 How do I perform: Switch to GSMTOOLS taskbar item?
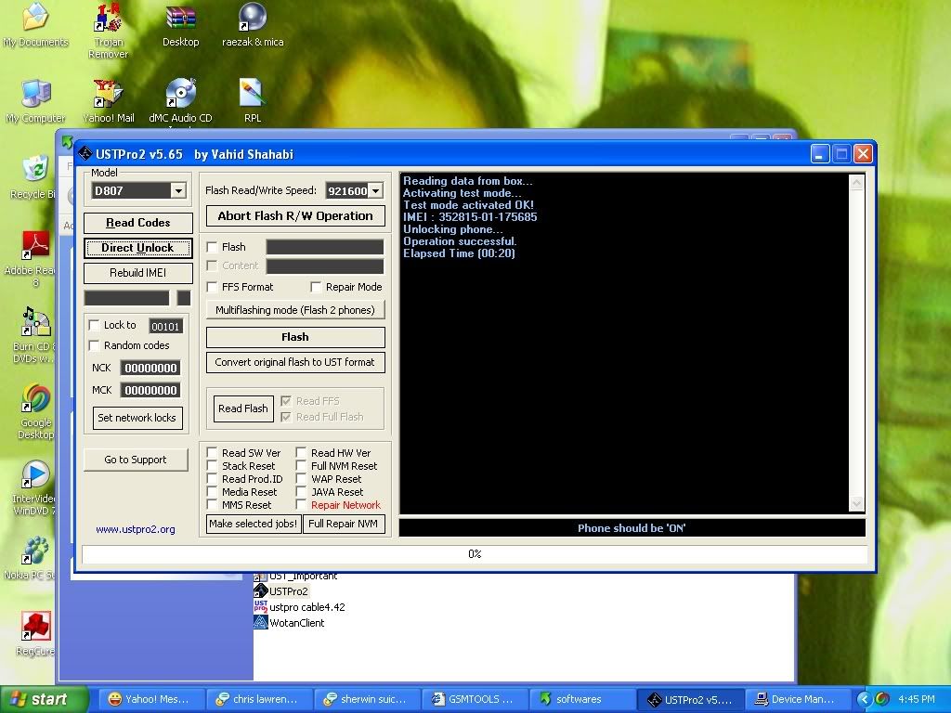pos(475,700)
